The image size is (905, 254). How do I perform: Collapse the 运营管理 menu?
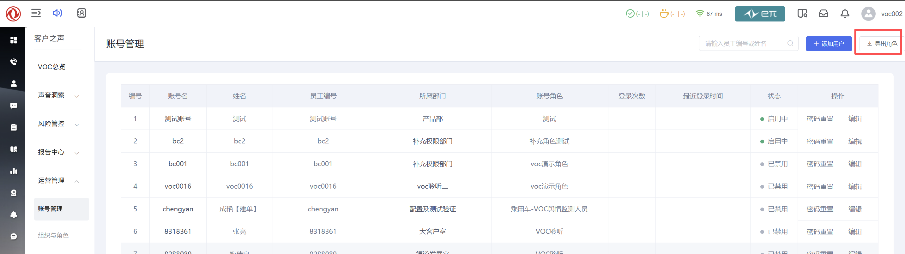pyautogui.click(x=58, y=181)
